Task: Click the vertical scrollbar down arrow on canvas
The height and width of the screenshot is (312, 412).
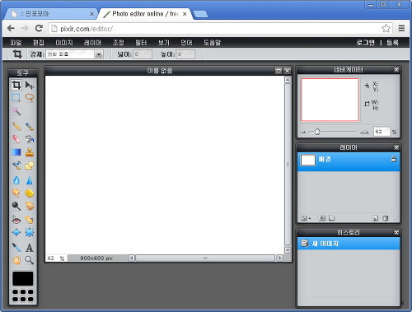Action: tap(288, 250)
